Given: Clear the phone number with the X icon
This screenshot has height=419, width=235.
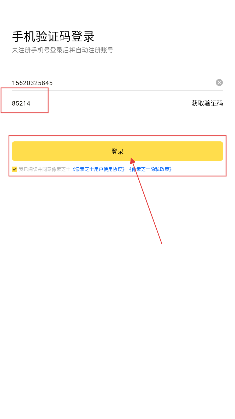Looking at the screenshot, I should [x=219, y=82].
